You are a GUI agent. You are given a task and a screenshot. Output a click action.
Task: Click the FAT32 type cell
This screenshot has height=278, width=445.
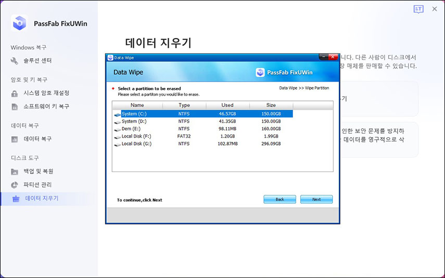click(184, 136)
